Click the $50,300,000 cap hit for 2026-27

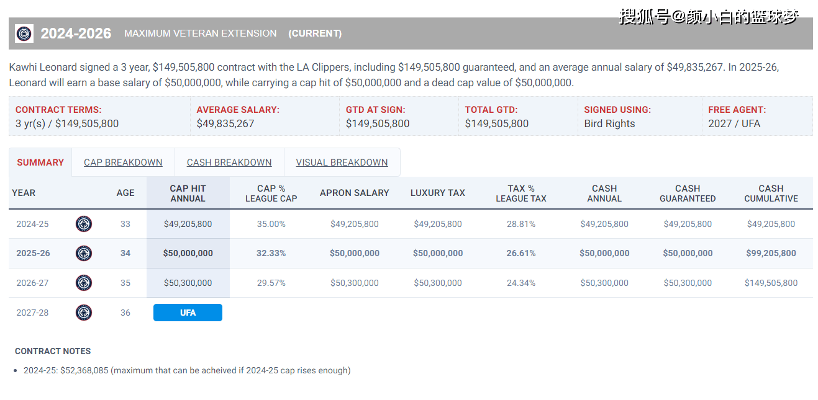188,283
